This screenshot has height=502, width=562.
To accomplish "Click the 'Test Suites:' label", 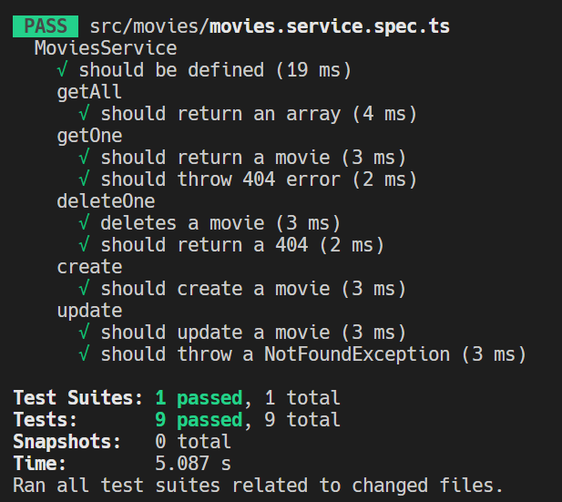I will click(x=78, y=398).
